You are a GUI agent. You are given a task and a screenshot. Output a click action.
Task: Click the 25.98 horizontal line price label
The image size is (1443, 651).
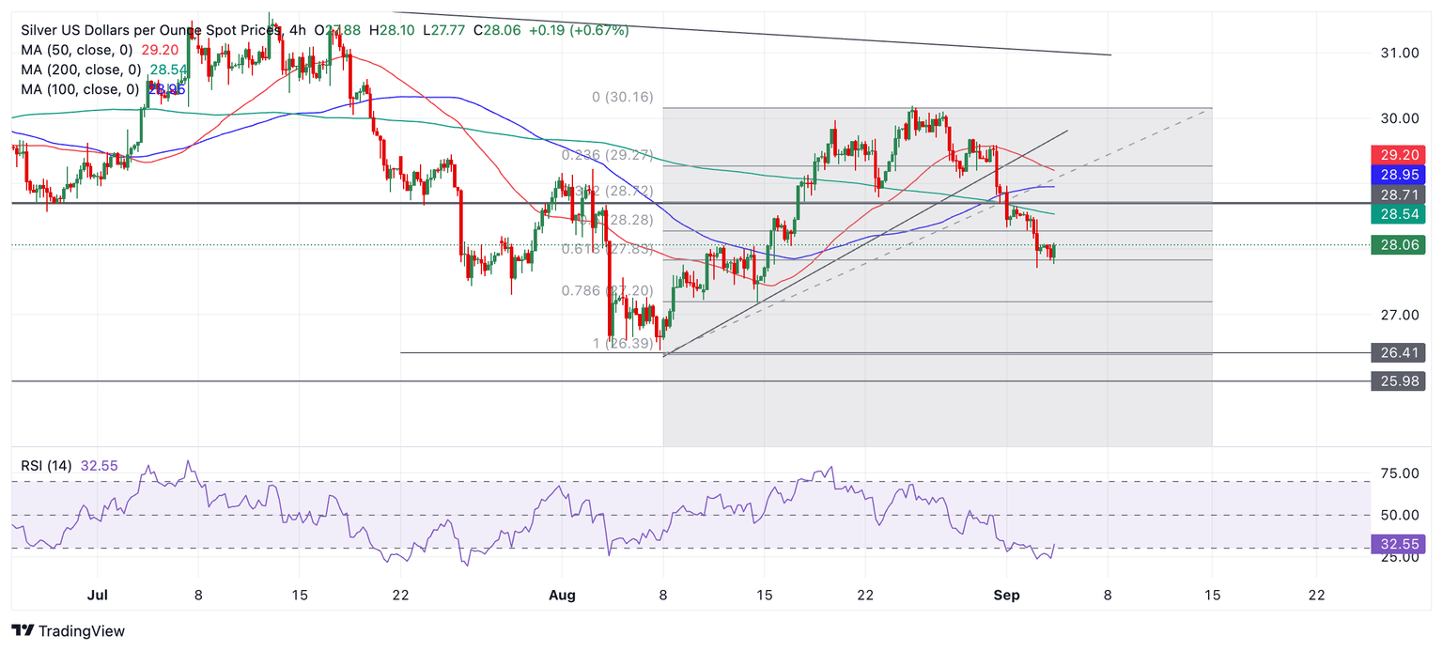(x=1398, y=381)
